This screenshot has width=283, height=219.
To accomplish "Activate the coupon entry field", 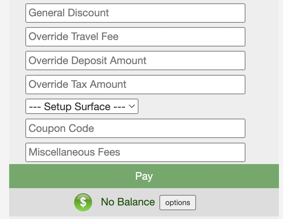I will click(x=135, y=128).
